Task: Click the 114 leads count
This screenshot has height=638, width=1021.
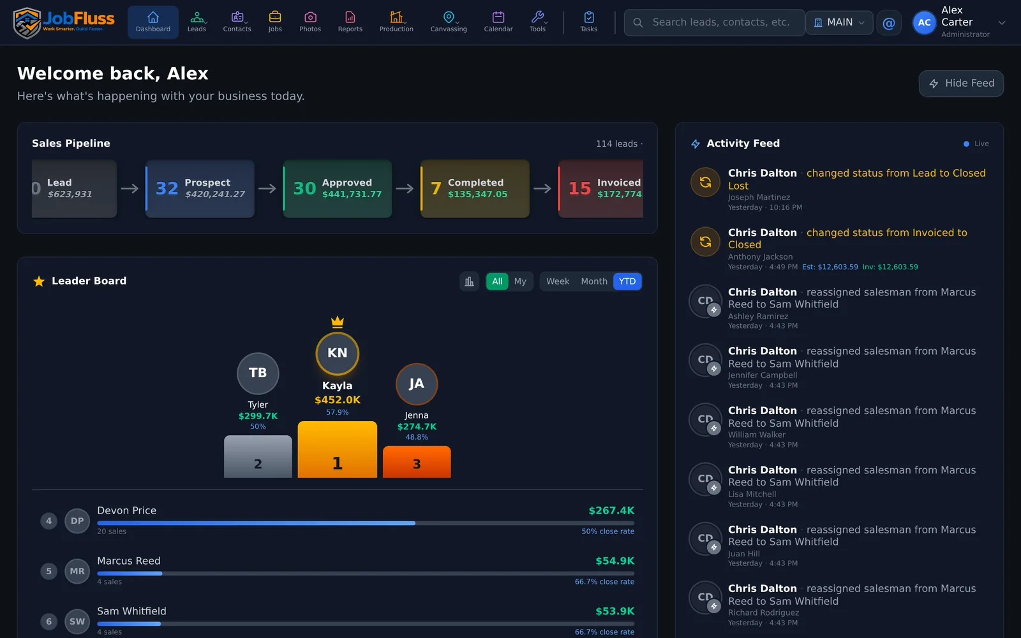Action: tap(616, 144)
